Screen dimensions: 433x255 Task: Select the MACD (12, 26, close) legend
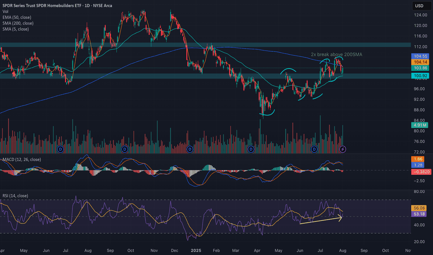(21, 159)
